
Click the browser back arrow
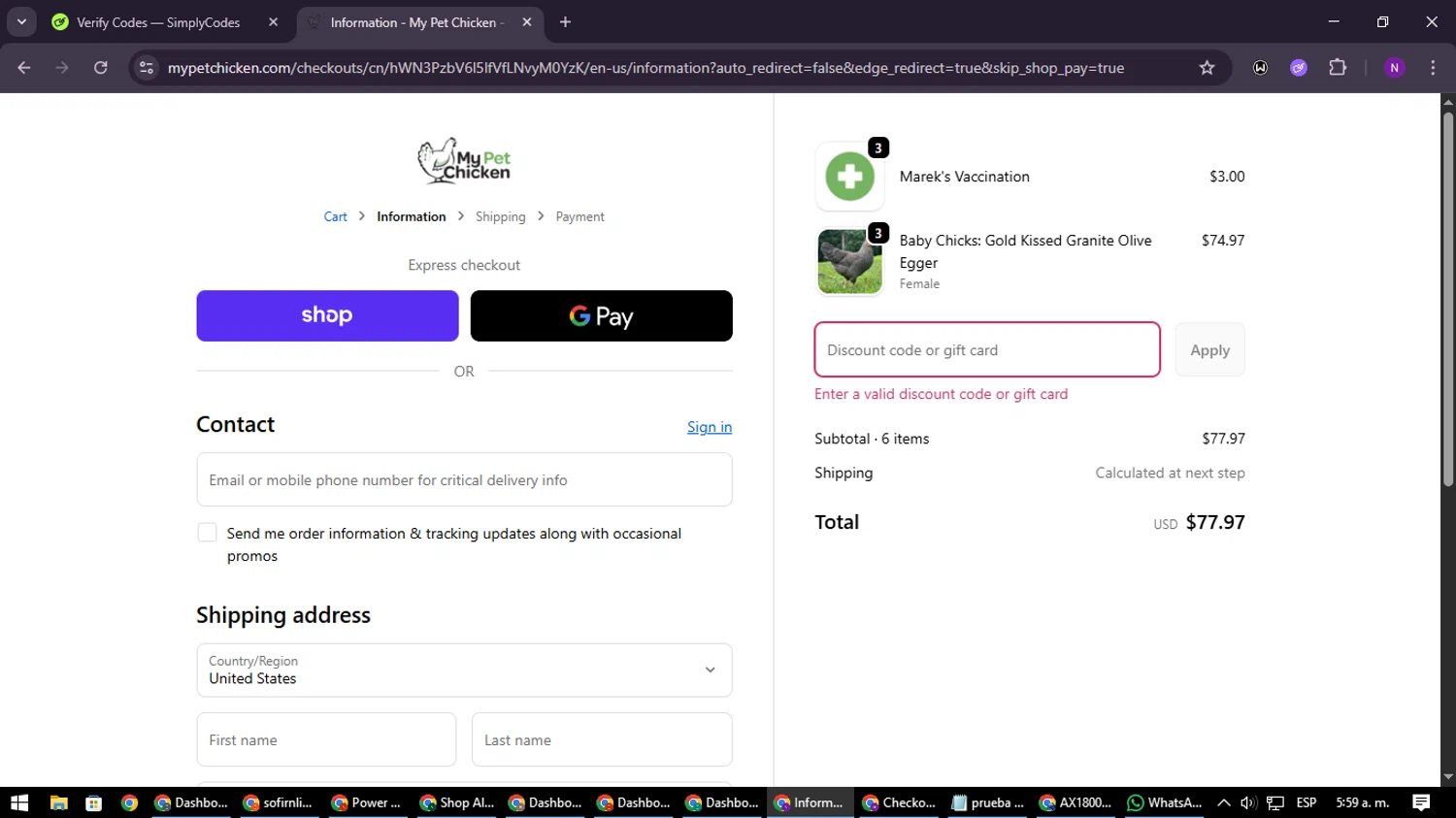(24, 68)
